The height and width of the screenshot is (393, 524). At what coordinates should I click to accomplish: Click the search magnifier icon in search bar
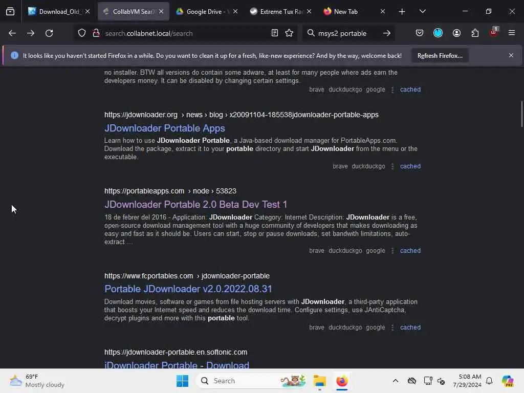point(311,33)
